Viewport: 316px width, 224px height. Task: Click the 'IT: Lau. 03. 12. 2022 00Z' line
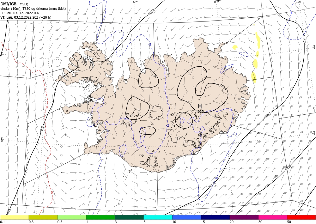click(x=20, y=13)
